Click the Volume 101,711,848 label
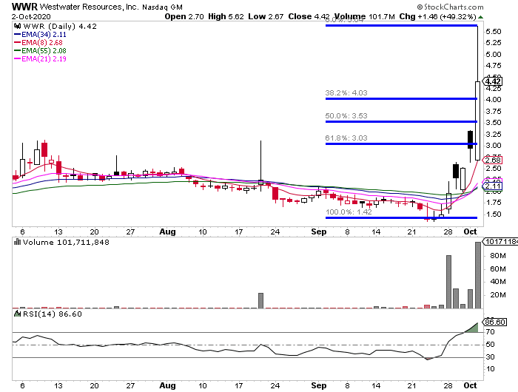518x392 pixels. click(66, 243)
